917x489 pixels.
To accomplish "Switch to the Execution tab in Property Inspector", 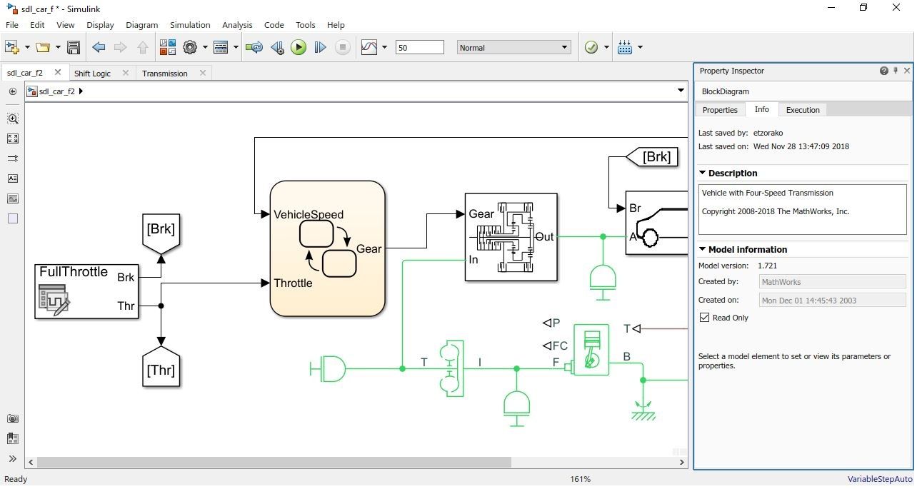I will point(802,109).
